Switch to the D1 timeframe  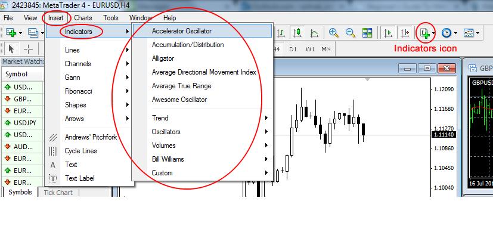click(x=293, y=49)
